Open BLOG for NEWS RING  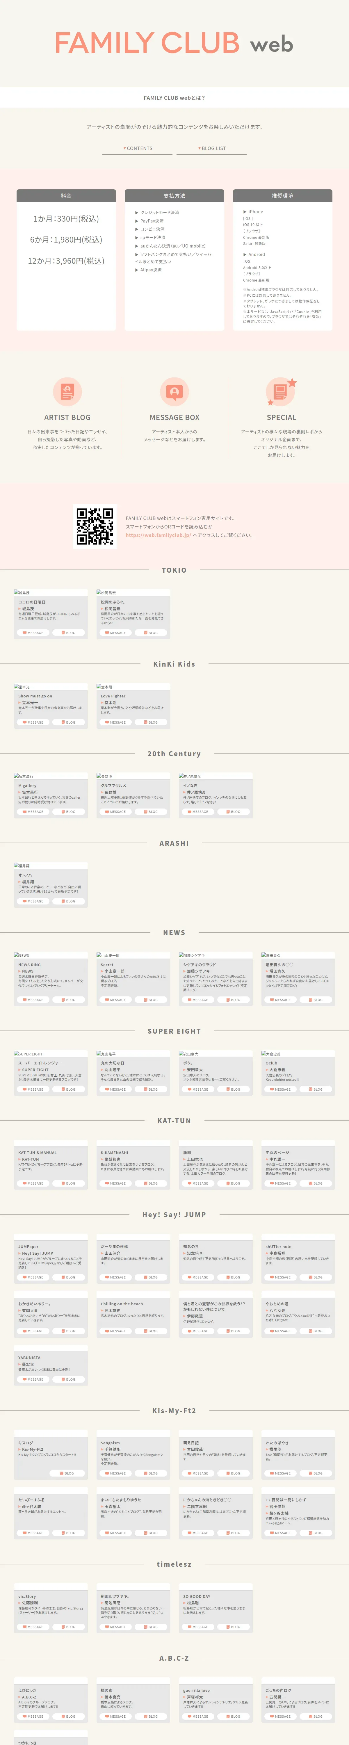pos(68,1000)
